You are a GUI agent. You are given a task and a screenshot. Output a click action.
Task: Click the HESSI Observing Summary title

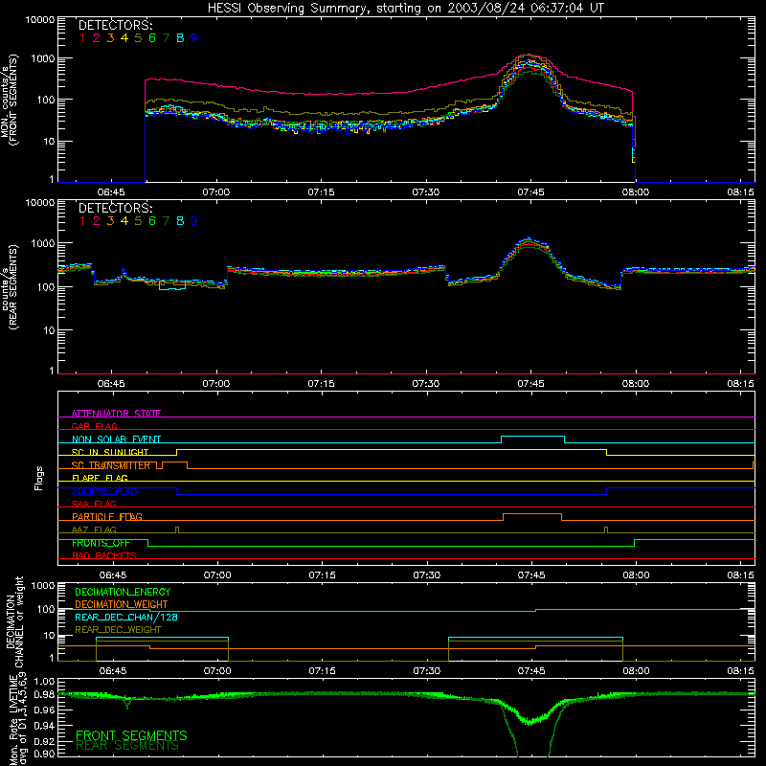click(405, 8)
